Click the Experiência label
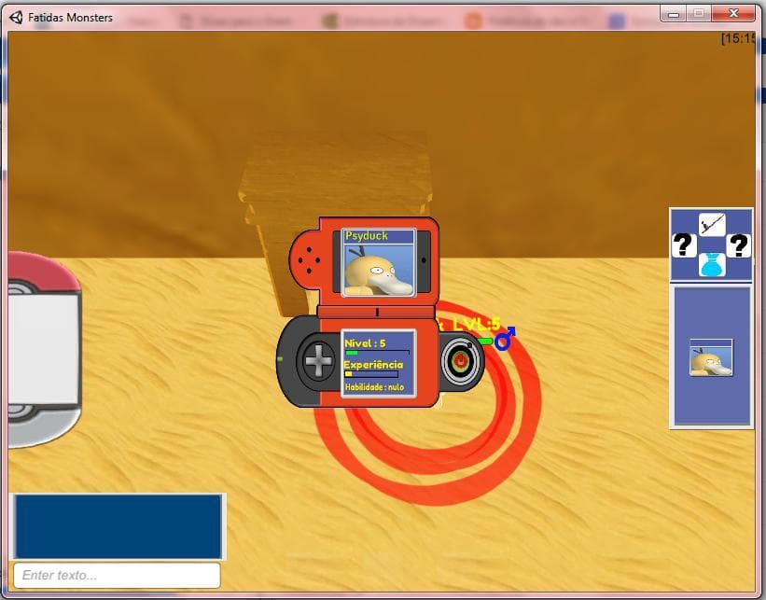The image size is (766, 600). [373, 365]
